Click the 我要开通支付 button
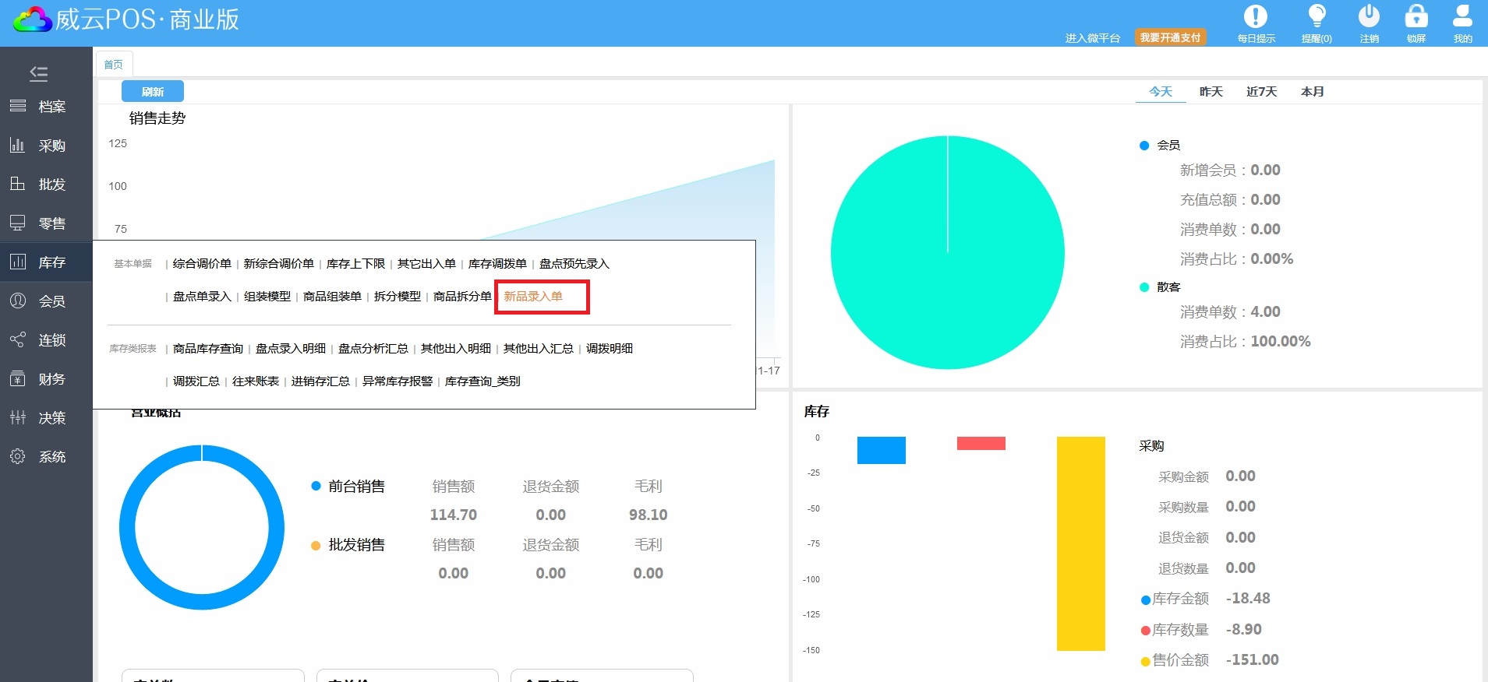The image size is (1488, 682). (1170, 37)
